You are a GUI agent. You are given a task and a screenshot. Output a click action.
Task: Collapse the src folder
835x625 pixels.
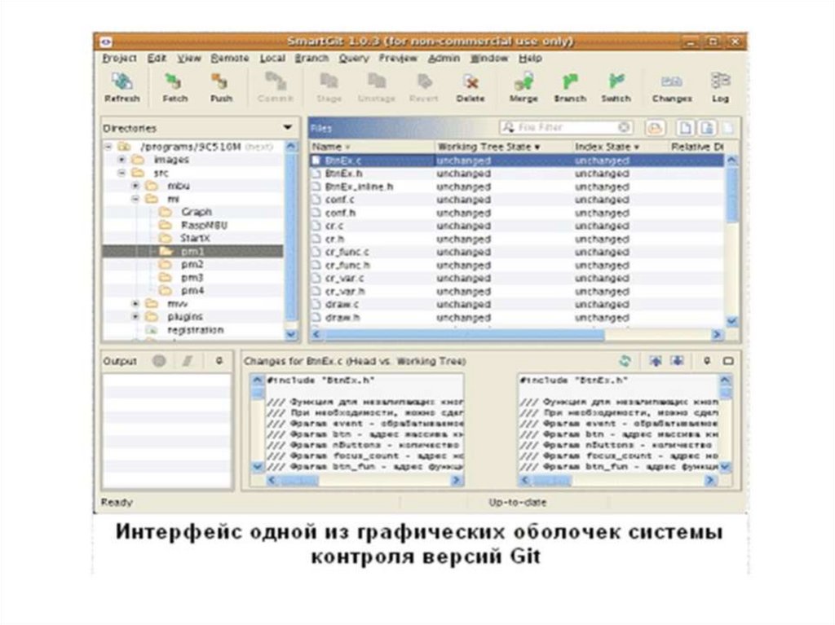pos(122,173)
